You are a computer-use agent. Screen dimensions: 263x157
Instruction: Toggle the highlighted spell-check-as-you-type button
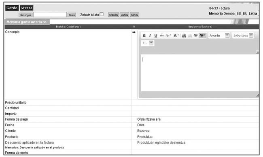(202, 35)
